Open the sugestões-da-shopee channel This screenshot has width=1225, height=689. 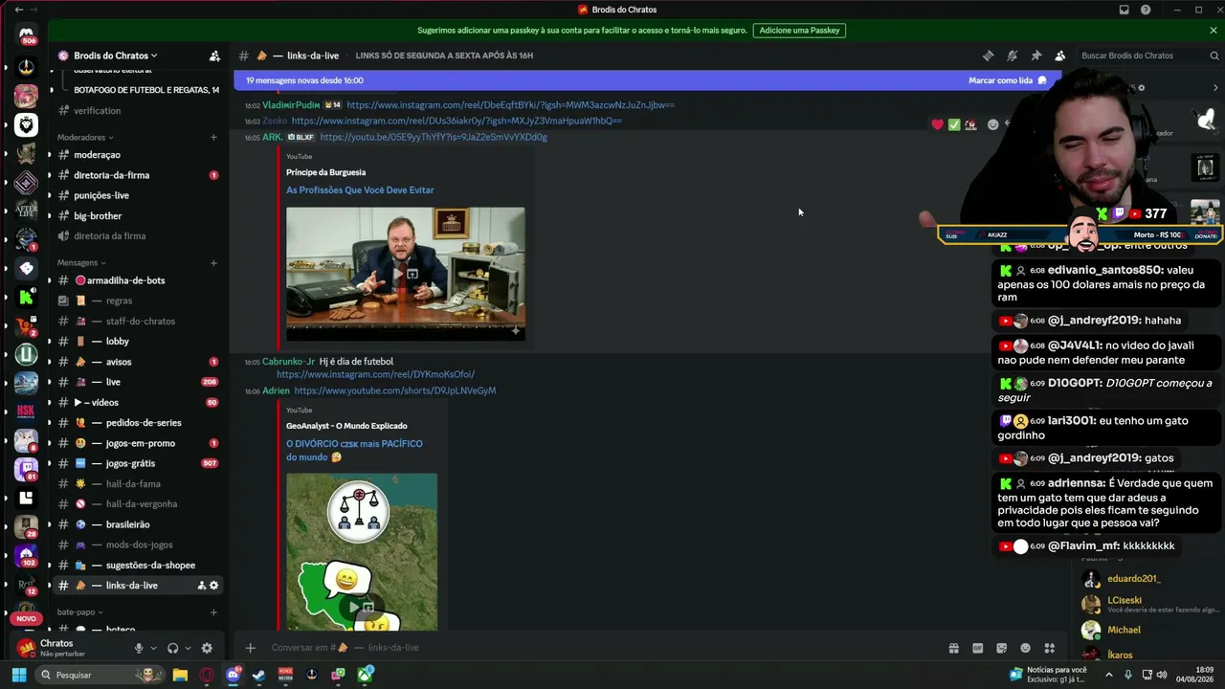pyautogui.click(x=138, y=565)
